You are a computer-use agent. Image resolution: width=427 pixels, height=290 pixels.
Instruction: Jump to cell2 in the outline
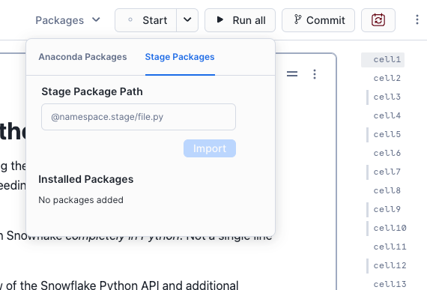pyautogui.click(x=387, y=78)
